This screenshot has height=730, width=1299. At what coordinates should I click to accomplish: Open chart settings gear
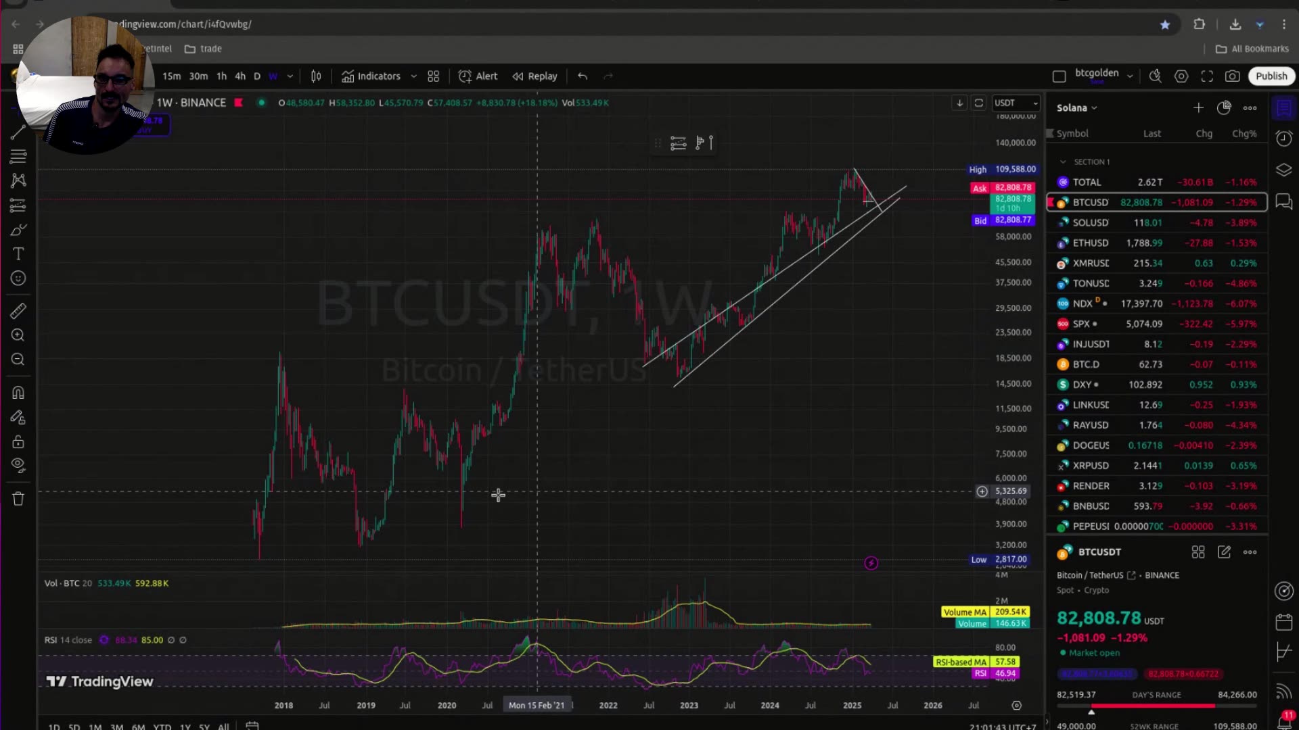point(1181,76)
